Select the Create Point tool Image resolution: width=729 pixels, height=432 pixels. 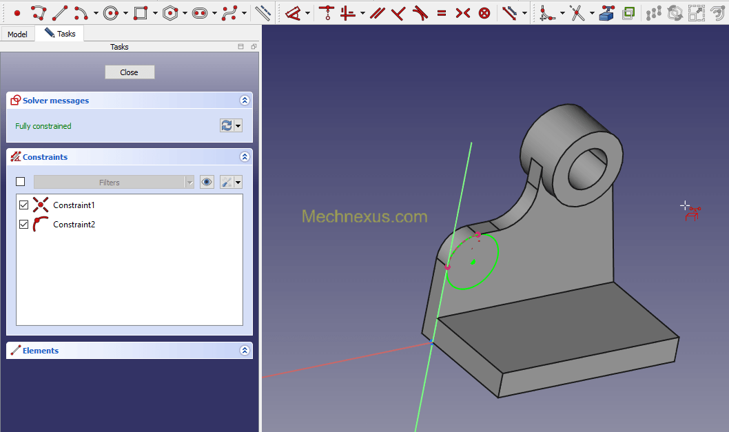pos(17,12)
